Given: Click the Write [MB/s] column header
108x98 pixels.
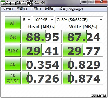Looking at the screenshot, I should coord(83,27).
